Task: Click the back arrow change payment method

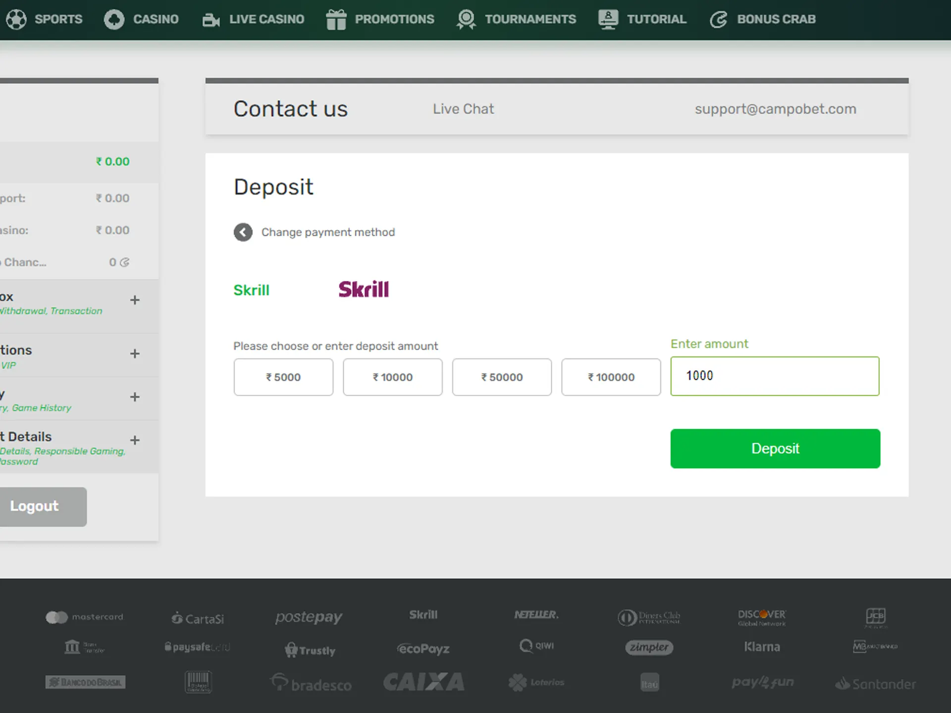Action: click(x=243, y=232)
